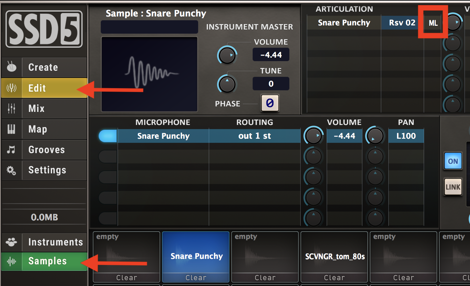Open the Create page drumsticks icon
Image resolution: width=470 pixels, height=286 pixels.
tap(12, 67)
